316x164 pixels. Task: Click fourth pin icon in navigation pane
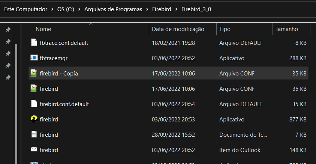(x=8, y=65)
